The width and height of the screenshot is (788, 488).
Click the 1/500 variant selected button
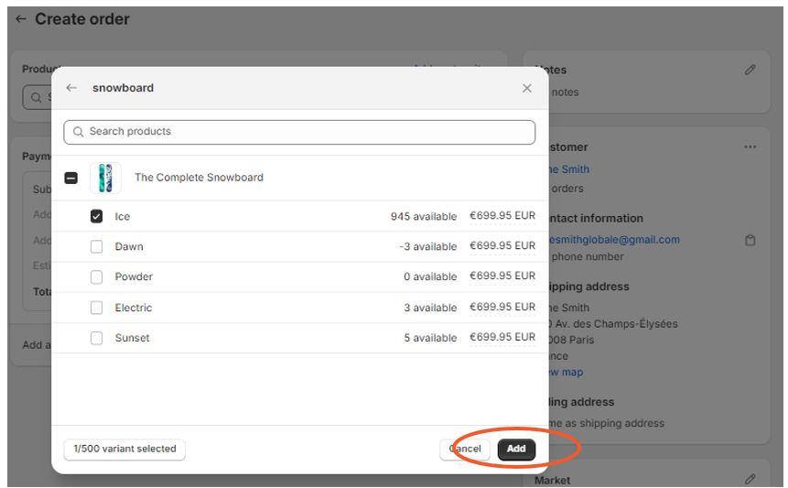click(x=124, y=449)
